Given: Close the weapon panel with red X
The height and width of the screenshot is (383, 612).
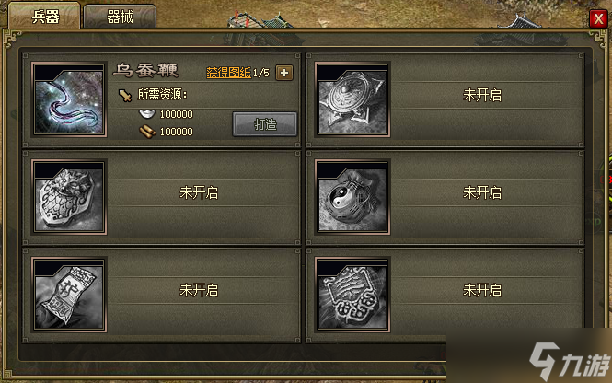Looking at the screenshot, I should 598,18.
